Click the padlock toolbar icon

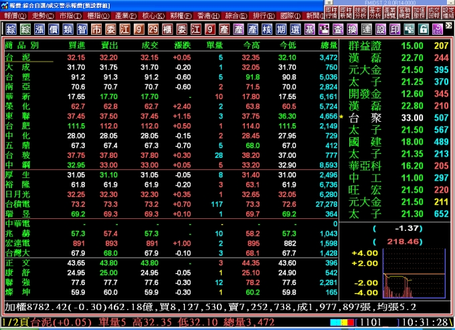click(424, 29)
